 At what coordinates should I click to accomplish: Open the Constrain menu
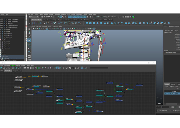79,15
